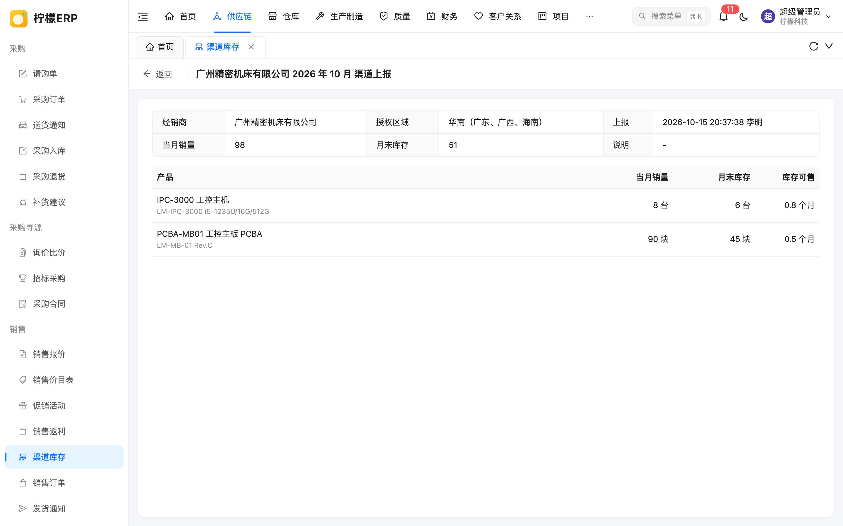Open the 生产制造 top menu
This screenshot has width=843, height=526.
coord(339,16)
